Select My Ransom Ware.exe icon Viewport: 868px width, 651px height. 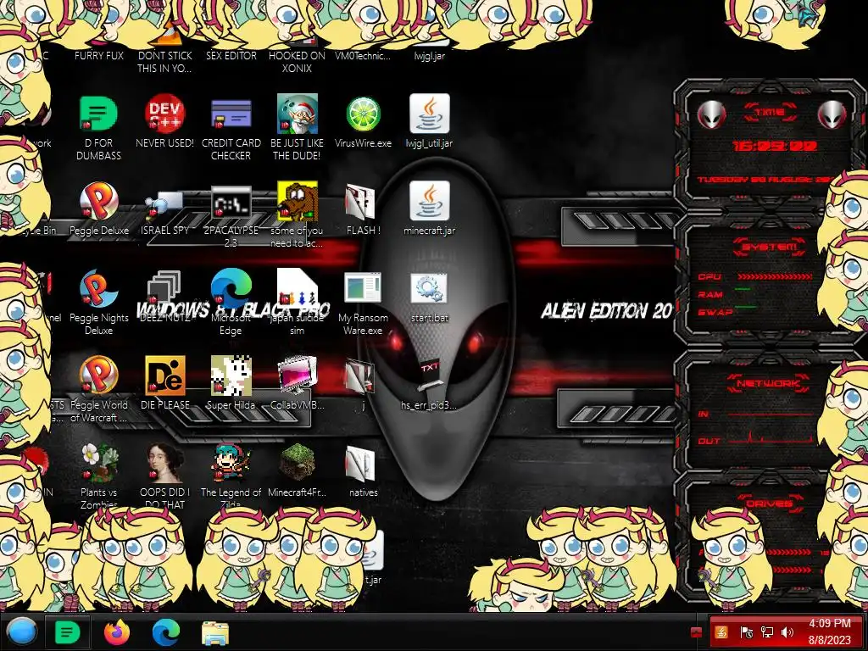pos(363,289)
